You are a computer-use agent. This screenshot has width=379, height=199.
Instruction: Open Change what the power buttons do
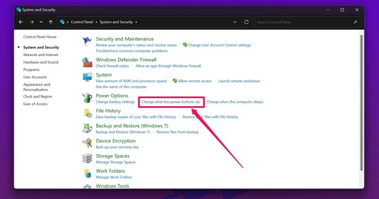point(171,102)
